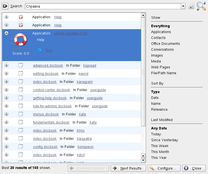Click the enter arrow icon beside search box

(191, 6)
